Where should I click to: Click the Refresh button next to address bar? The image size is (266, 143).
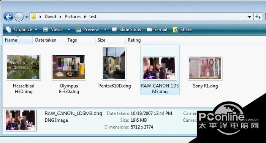click(258, 17)
